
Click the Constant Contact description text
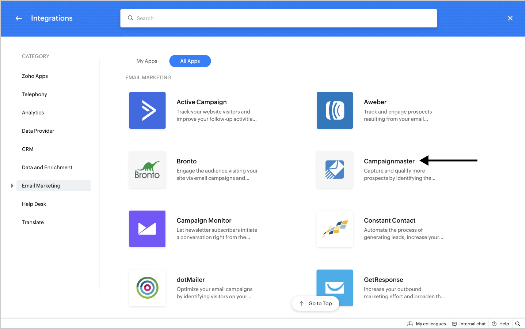click(x=404, y=234)
